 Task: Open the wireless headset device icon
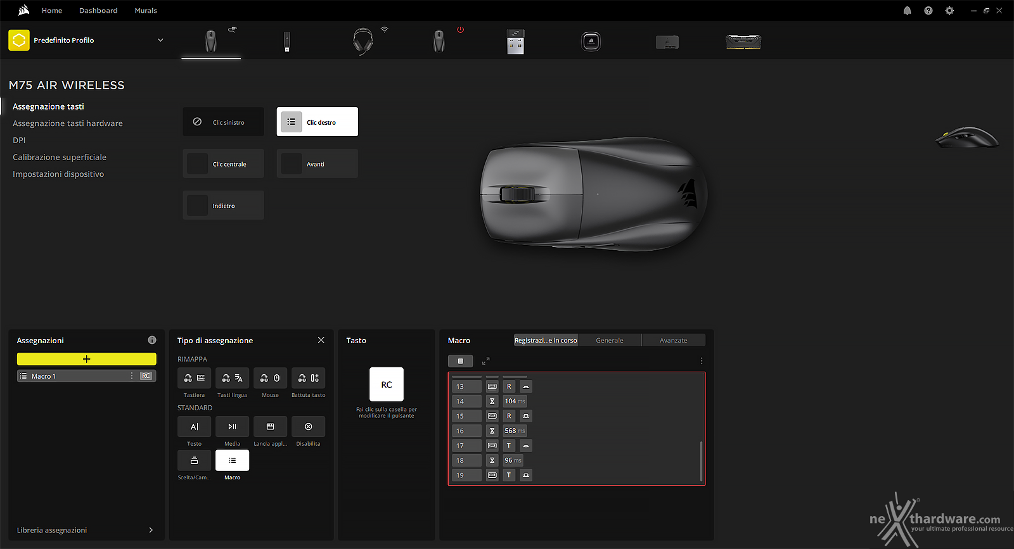coord(363,41)
